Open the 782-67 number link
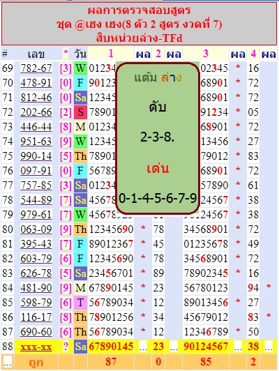 (36, 68)
